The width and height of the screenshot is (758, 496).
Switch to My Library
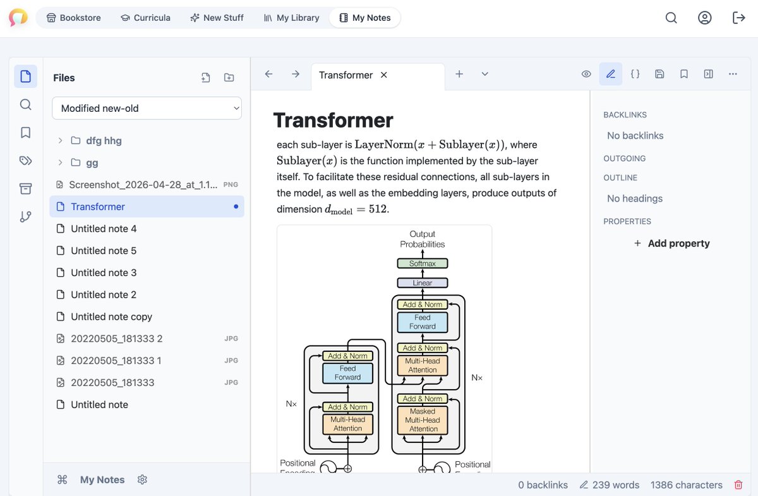292,18
